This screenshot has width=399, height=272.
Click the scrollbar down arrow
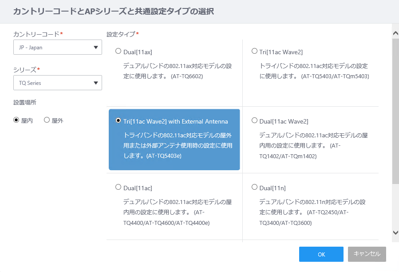[x=395, y=232]
